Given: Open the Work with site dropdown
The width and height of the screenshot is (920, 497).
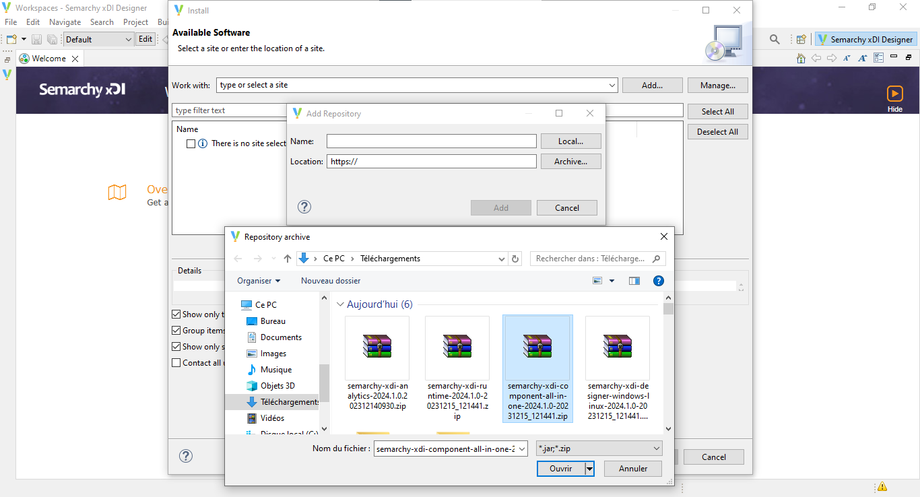Looking at the screenshot, I should point(612,85).
